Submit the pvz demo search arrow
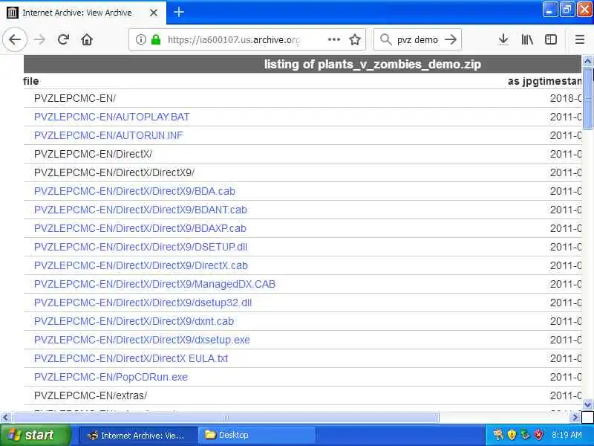Viewport: 594px width, 446px height. [x=451, y=39]
